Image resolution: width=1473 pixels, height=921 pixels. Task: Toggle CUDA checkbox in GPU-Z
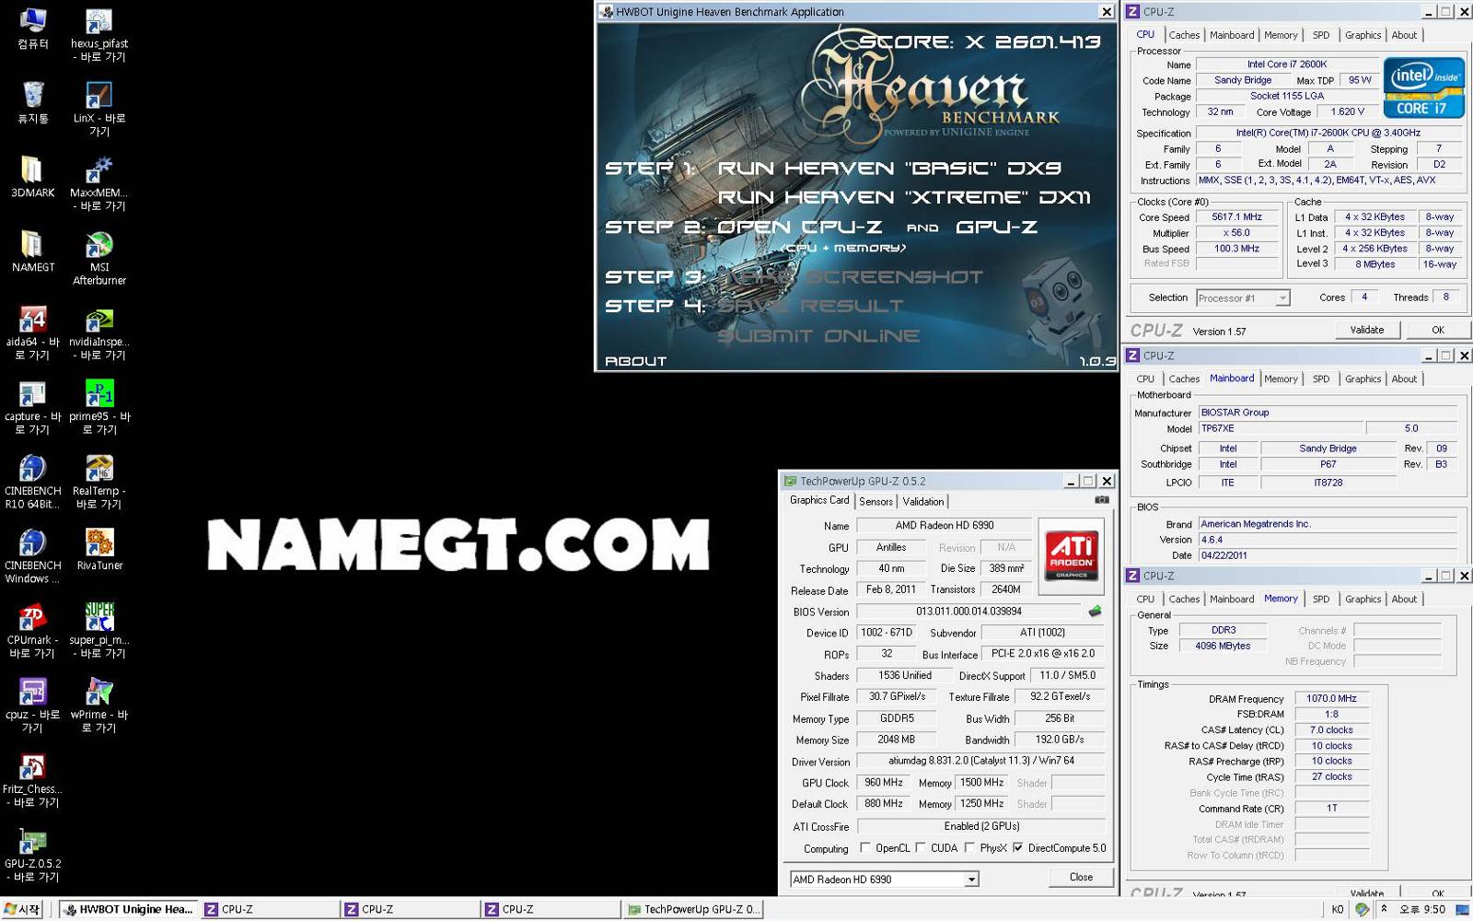[x=921, y=848]
